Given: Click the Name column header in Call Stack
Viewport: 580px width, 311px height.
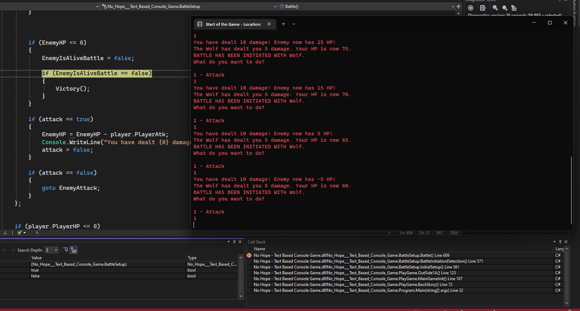Looking at the screenshot, I should point(403,249).
